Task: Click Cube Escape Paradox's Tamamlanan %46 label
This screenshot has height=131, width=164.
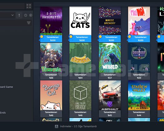Action: pos(80,114)
